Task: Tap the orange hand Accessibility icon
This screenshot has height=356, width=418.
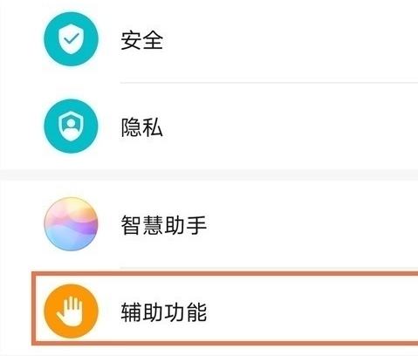Action: 71,311
